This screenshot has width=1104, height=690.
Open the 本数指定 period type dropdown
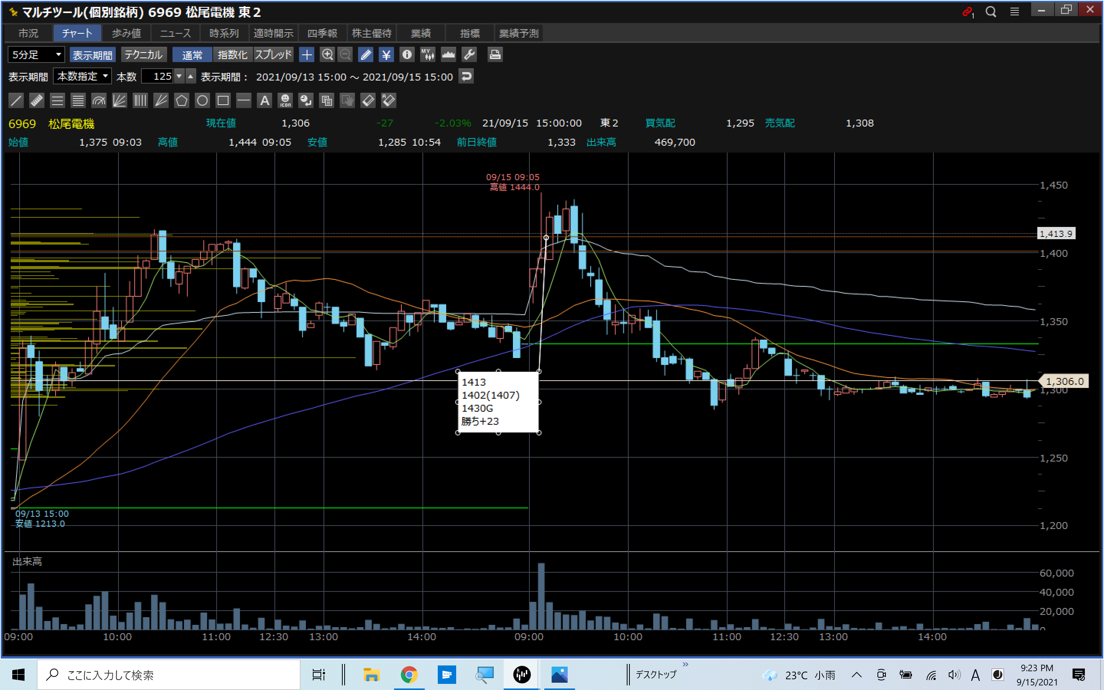coord(82,76)
